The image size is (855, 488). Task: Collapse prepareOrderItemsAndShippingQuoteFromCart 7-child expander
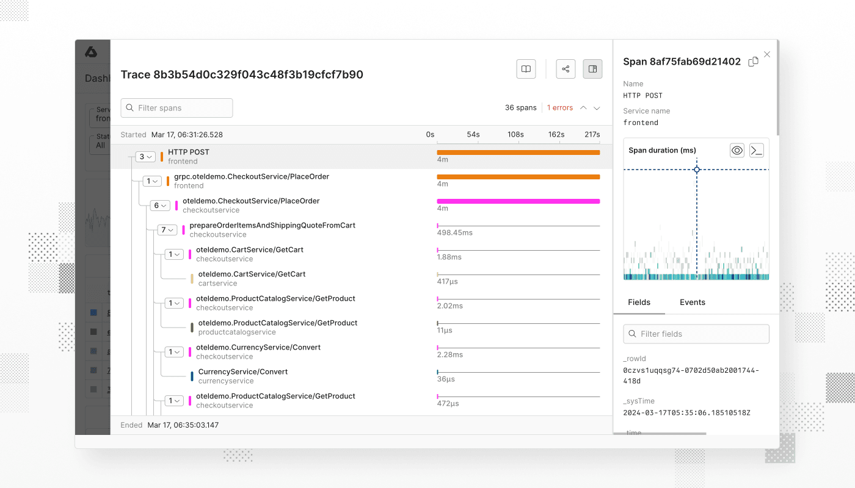point(167,230)
